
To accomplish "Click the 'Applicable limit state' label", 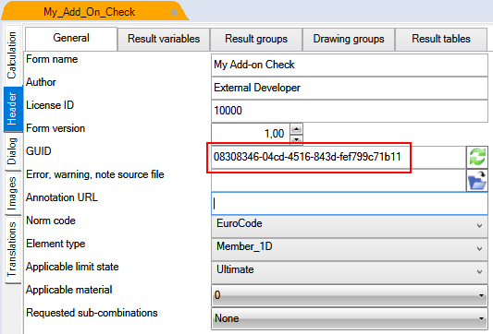I will click(x=73, y=267).
